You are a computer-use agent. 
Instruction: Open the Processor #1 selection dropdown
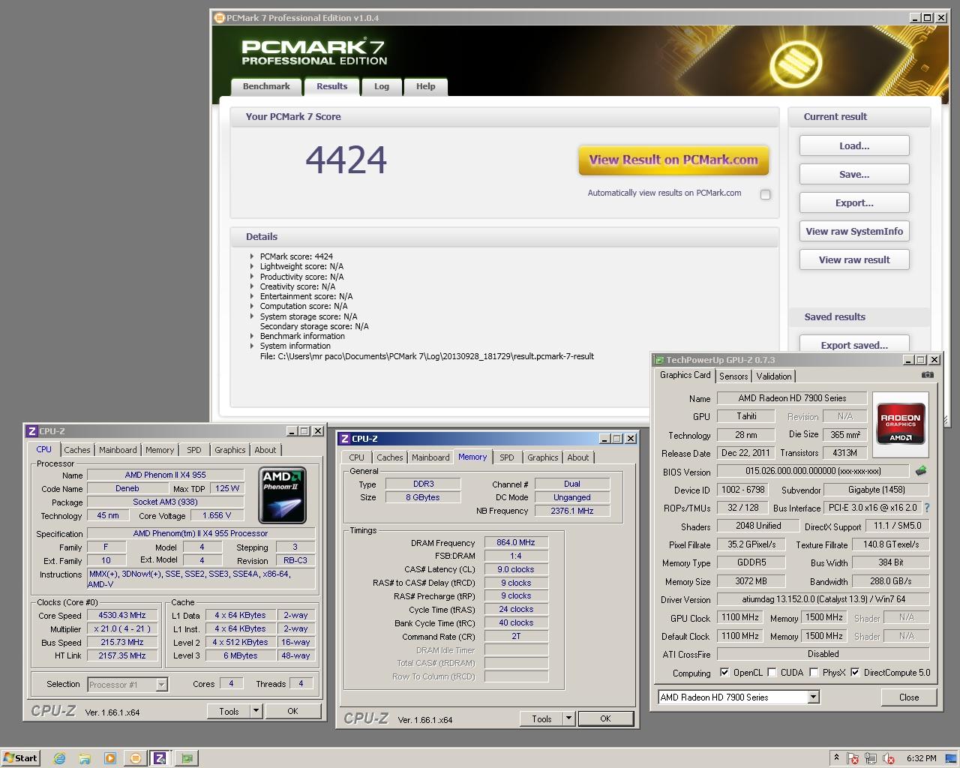pyautogui.click(x=161, y=684)
